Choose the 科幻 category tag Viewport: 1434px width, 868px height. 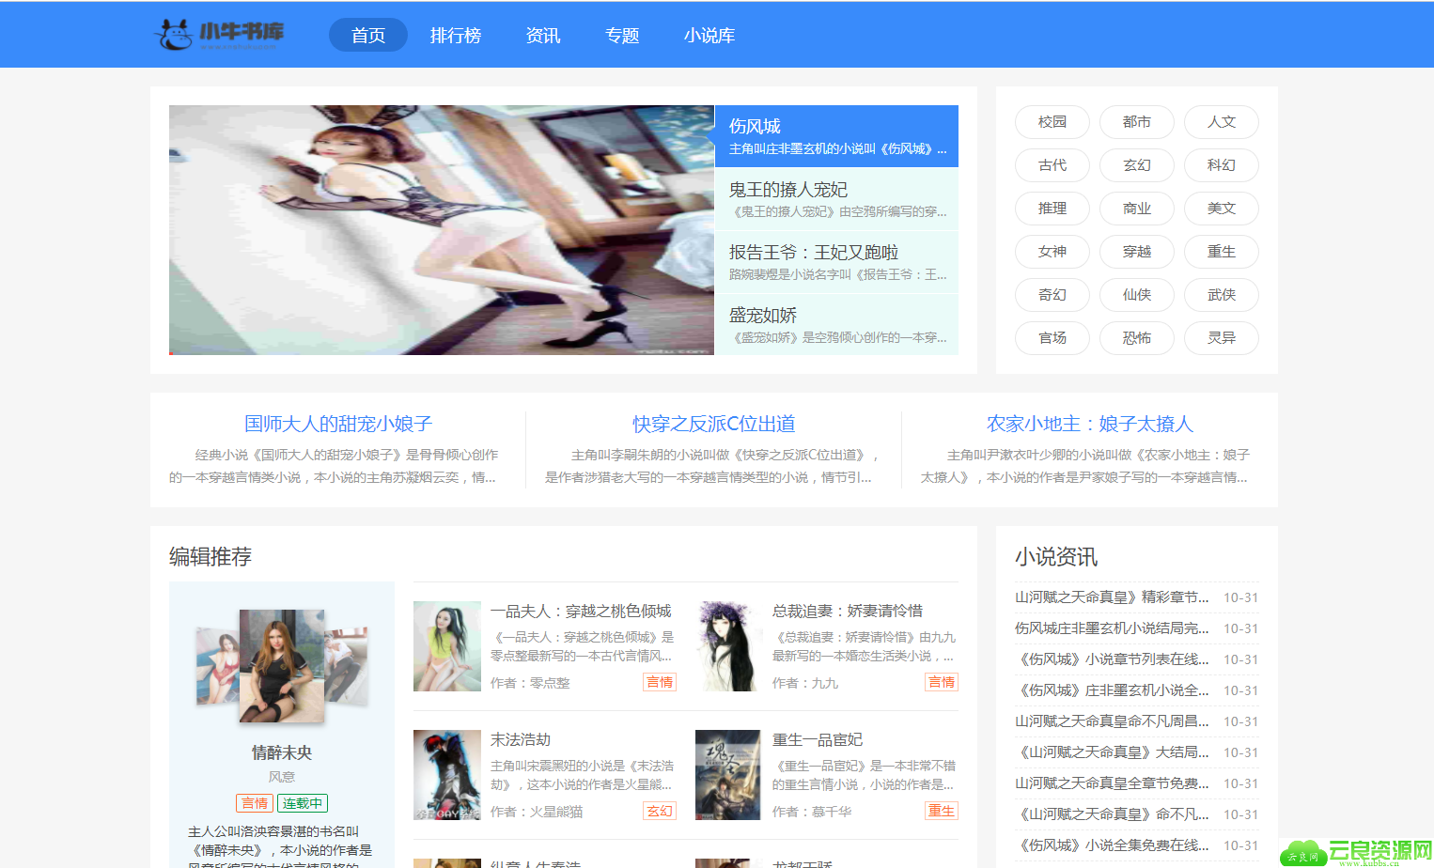coord(1222,165)
